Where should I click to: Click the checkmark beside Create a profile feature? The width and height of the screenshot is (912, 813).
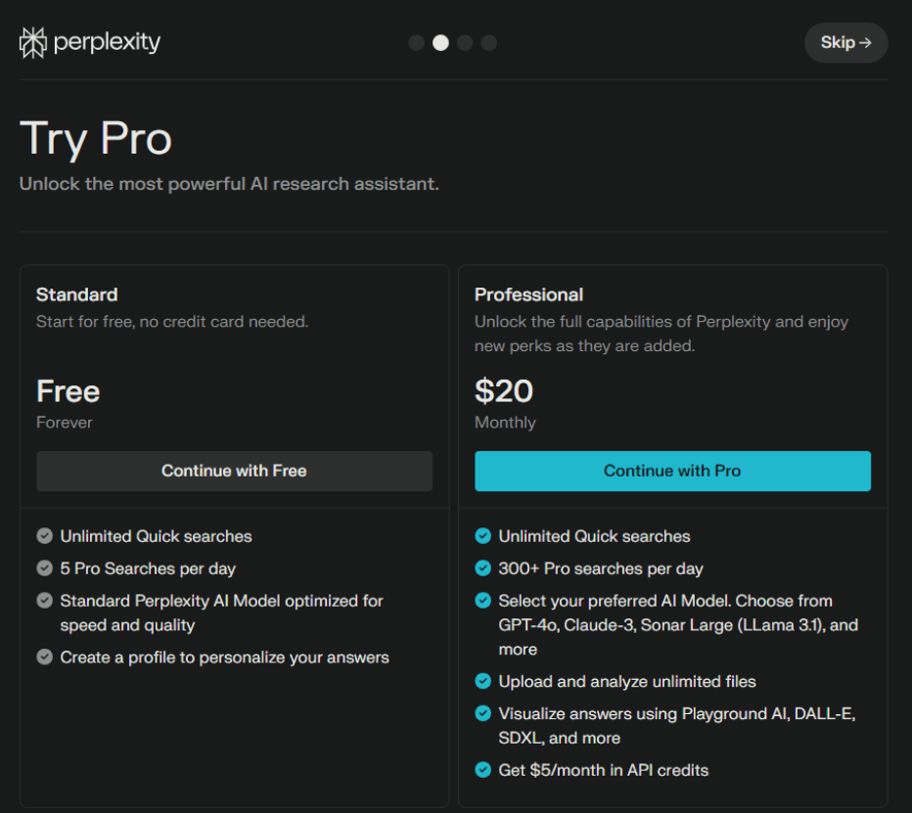coord(44,656)
